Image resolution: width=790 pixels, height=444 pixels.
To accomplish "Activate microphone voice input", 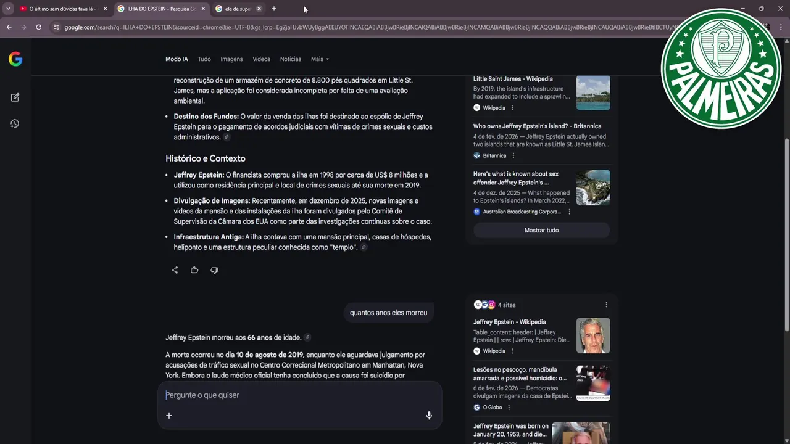I will (429, 416).
